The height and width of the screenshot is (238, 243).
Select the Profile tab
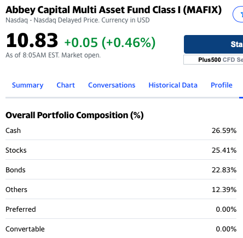222,85
